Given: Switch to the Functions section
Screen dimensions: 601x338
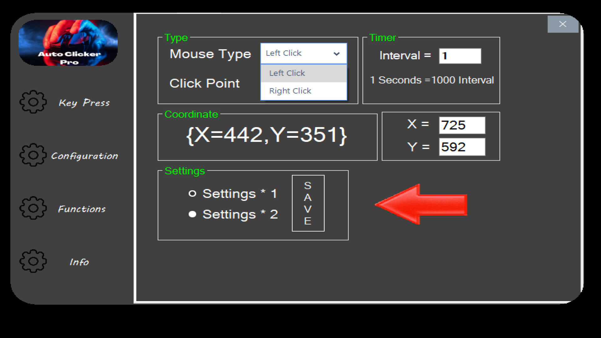Looking at the screenshot, I should tap(82, 209).
